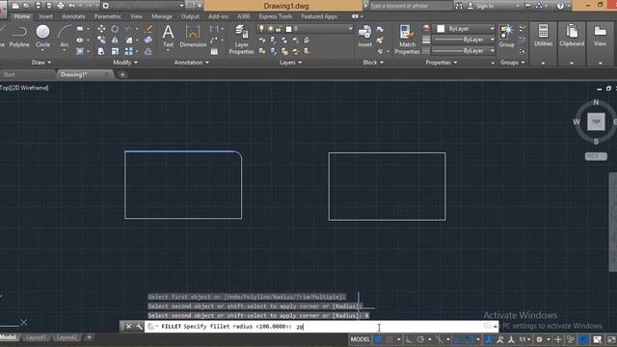The image size is (617, 347).
Task: Click the Scale tool in Modify panel
Action: pos(115,51)
